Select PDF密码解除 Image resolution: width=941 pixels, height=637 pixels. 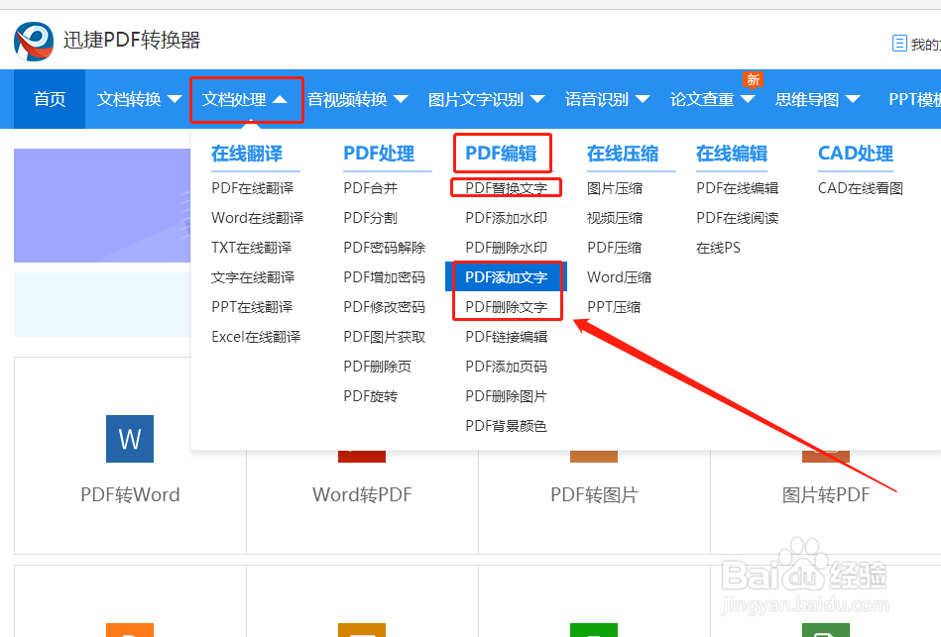tap(384, 248)
